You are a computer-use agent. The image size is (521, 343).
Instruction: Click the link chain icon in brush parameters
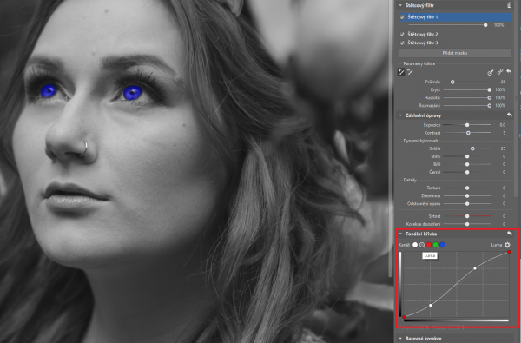coord(500,72)
